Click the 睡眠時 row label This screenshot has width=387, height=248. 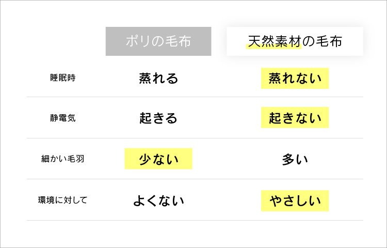[59, 78]
